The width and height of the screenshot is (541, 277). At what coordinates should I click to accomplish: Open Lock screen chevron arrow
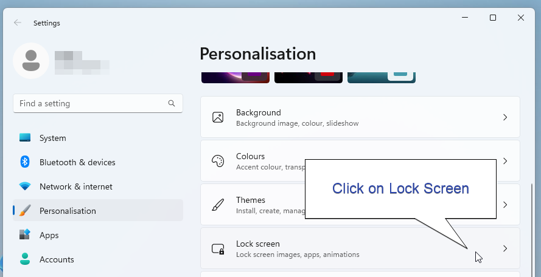(x=505, y=248)
